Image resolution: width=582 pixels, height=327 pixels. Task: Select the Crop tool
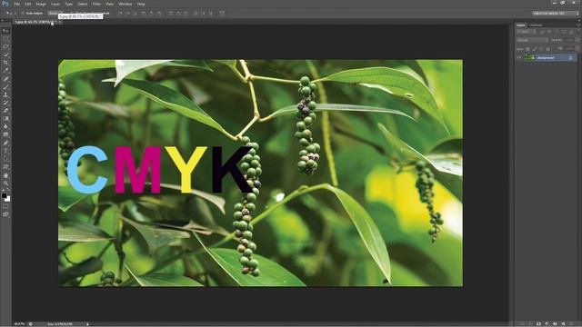click(5, 63)
